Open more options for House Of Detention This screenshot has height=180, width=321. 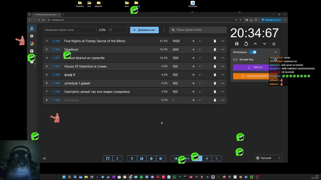click(x=223, y=66)
